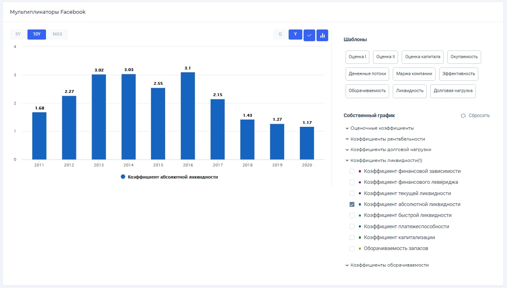Click the 2014 bar labeled 3.03
This screenshot has width=507, height=288.
[128, 117]
